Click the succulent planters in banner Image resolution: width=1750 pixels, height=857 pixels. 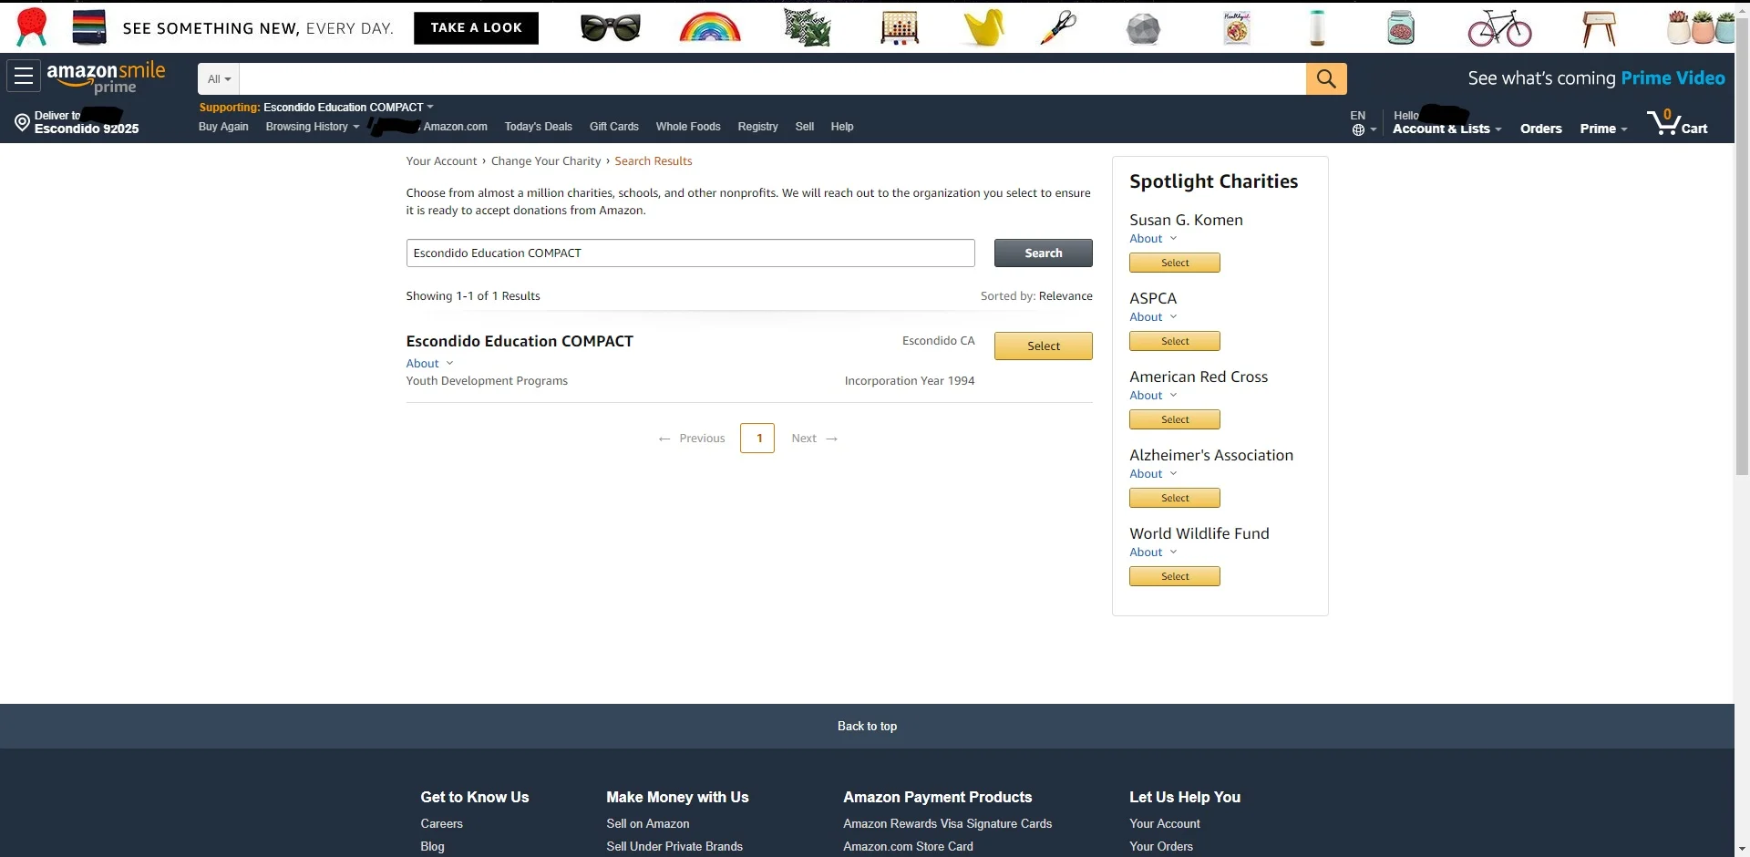[x=1700, y=27]
